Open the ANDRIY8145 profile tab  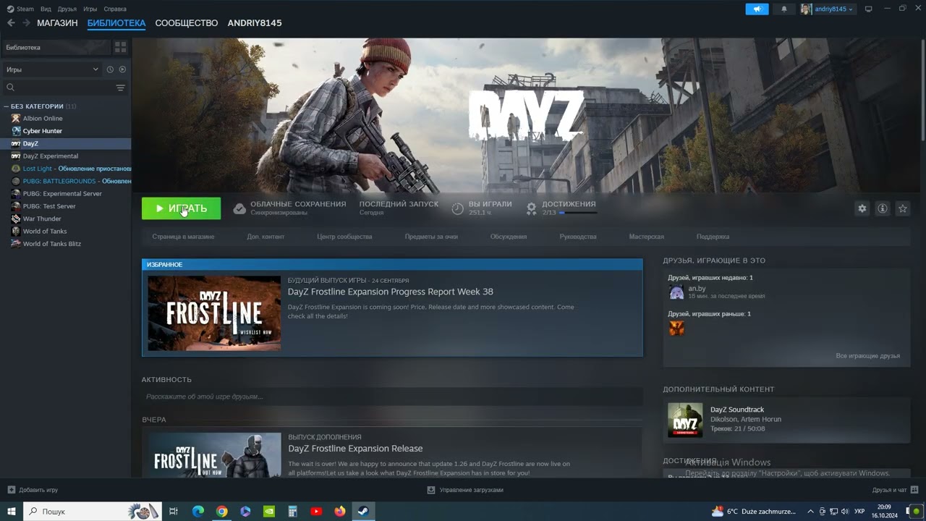point(255,23)
